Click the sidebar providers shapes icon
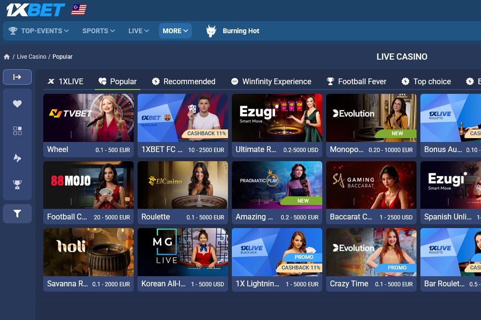Viewport: 481px width, 320px height. pos(17,158)
